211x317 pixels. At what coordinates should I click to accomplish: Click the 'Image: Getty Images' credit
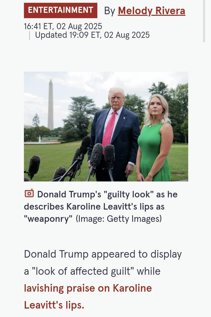[x=119, y=219]
